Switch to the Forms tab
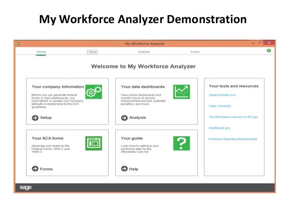The width and height of the screenshot is (289, 217). 195,52
